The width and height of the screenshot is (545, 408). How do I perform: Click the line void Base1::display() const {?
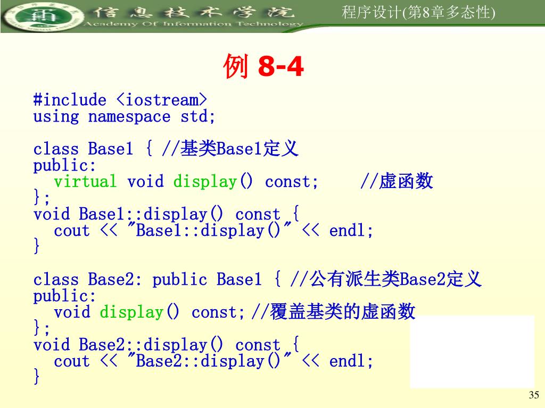point(166,214)
